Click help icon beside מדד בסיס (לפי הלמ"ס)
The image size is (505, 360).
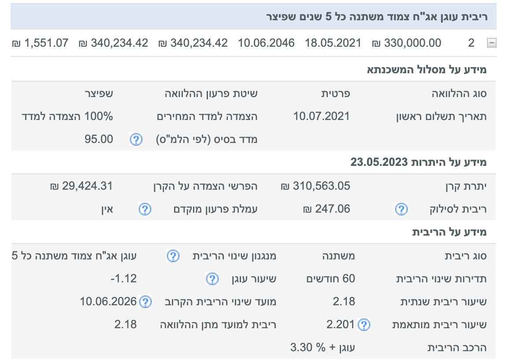coord(136,140)
